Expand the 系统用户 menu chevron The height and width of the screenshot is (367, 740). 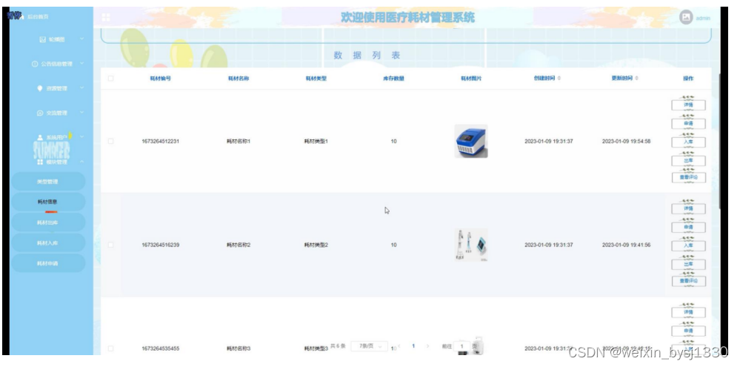pyautogui.click(x=81, y=137)
